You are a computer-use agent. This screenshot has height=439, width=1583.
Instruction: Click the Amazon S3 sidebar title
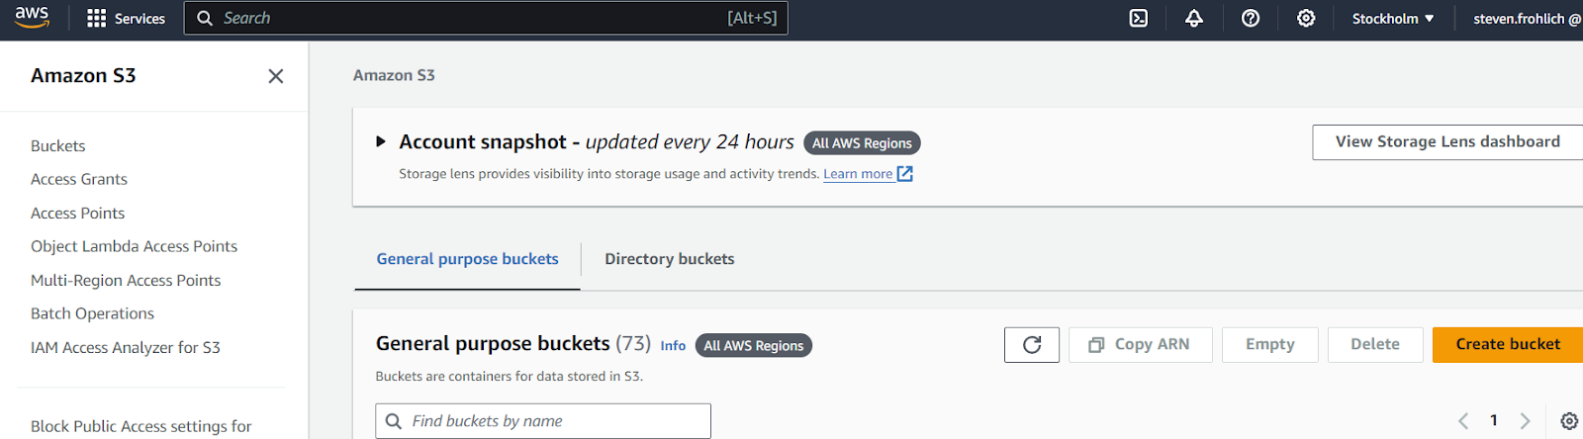point(83,75)
